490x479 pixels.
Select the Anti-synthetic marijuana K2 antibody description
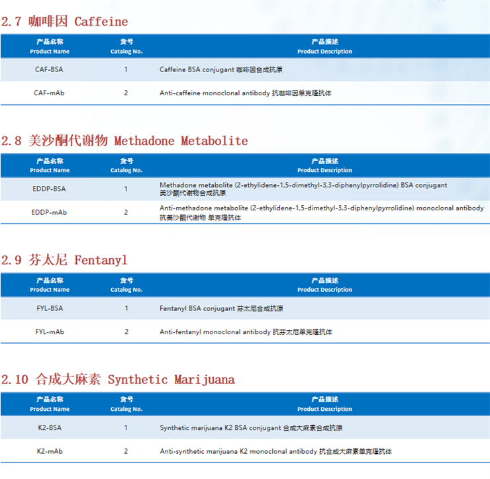tap(275, 451)
